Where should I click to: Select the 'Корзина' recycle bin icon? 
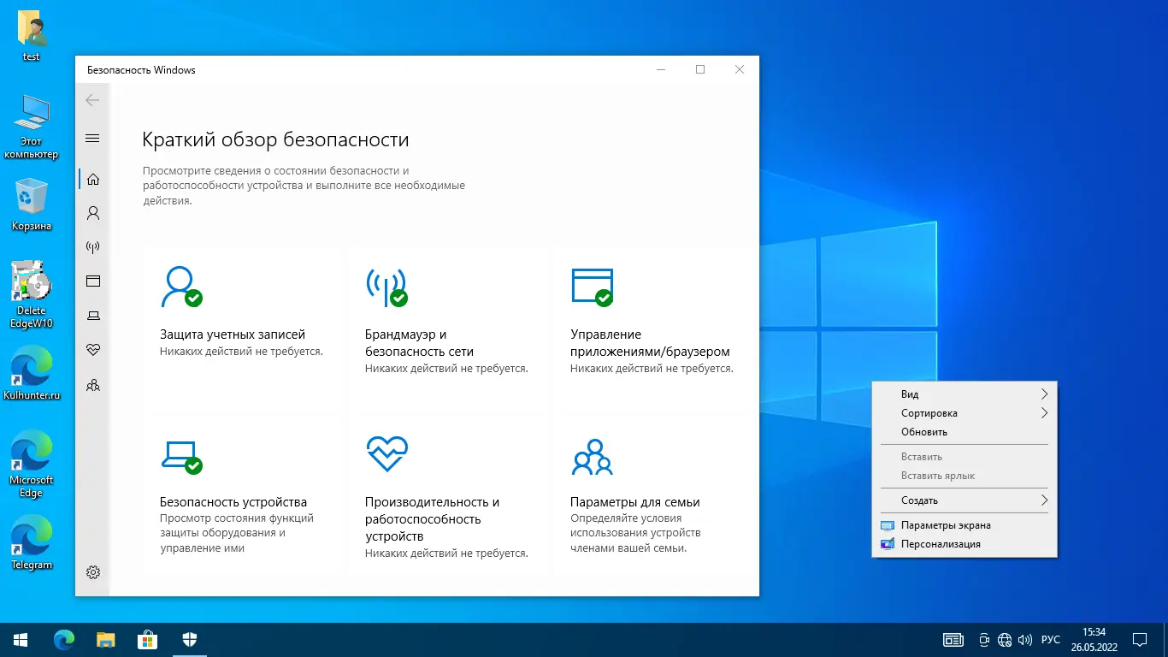[x=32, y=205]
